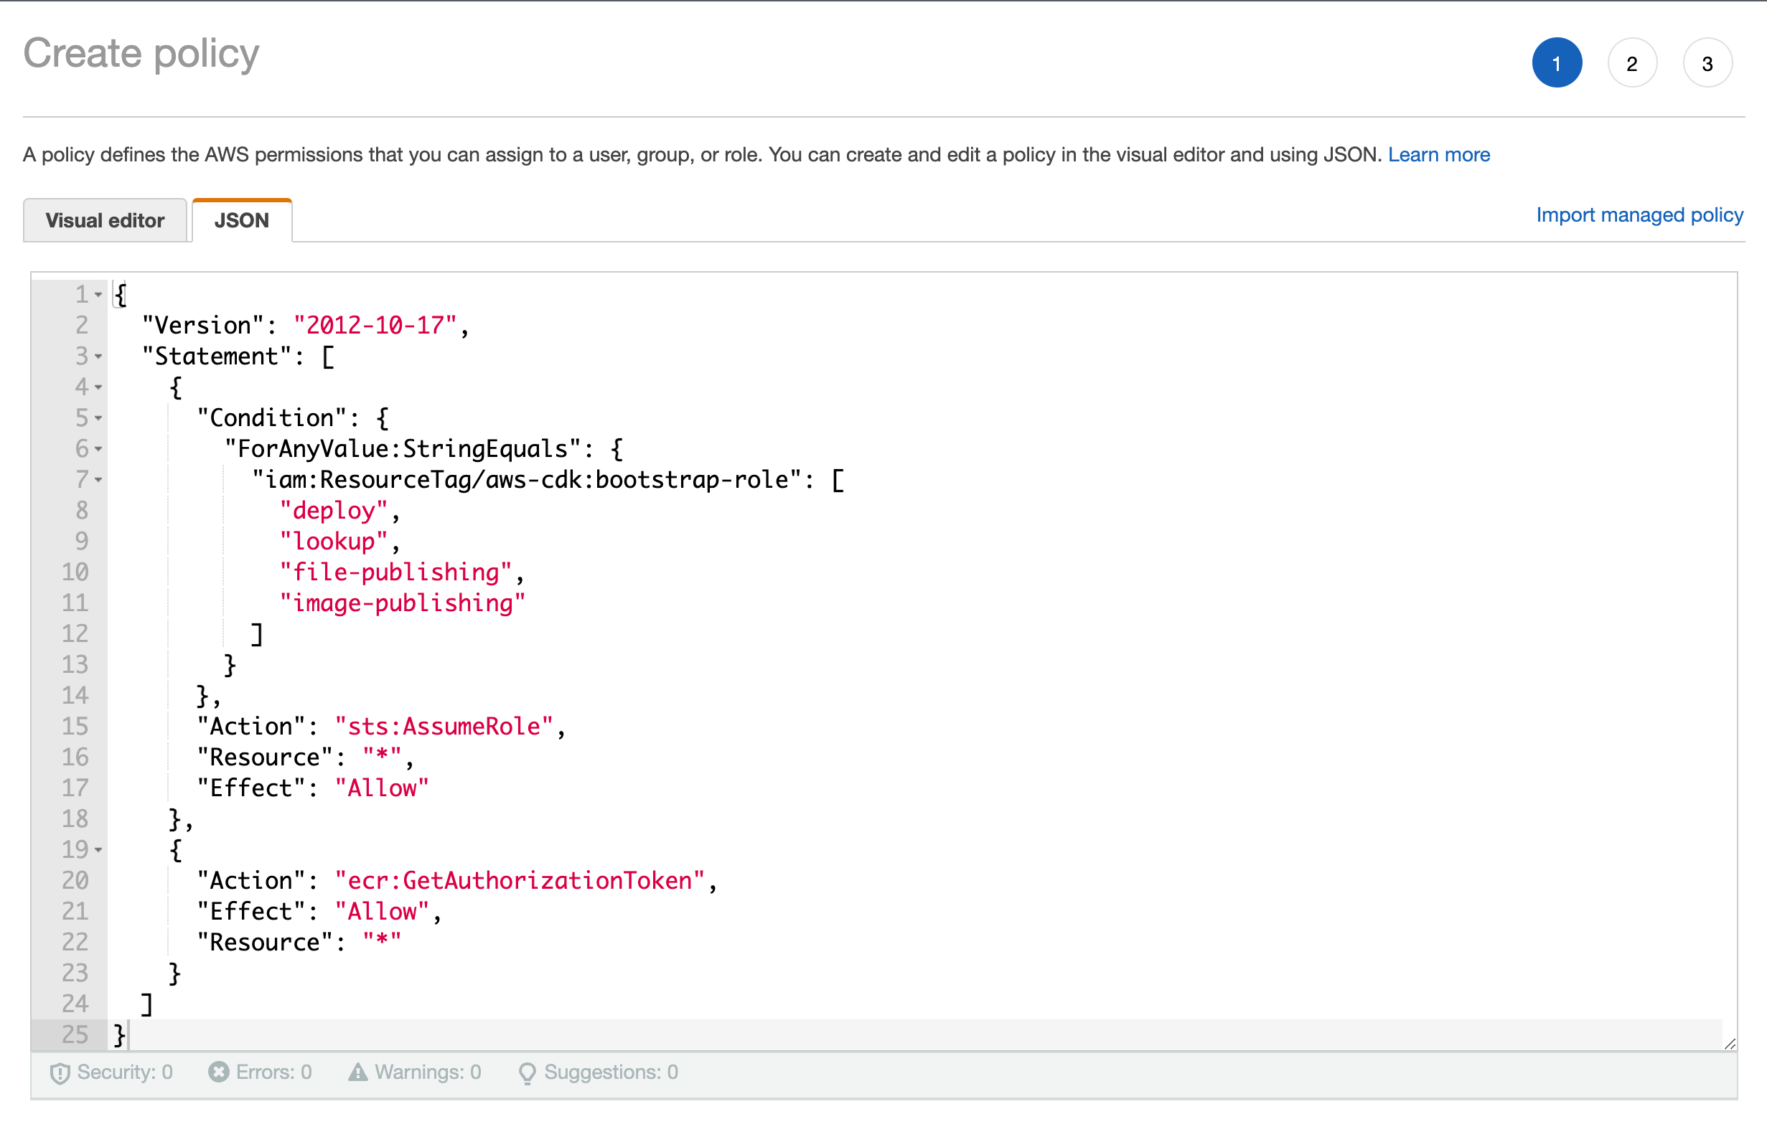Click the Security shield status icon

[60, 1073]
